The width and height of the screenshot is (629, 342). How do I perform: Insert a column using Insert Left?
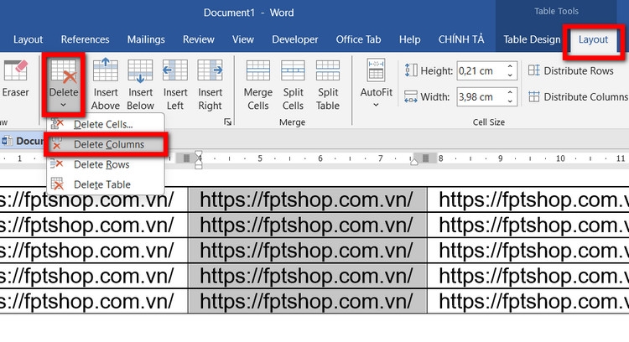click(175, 84)
